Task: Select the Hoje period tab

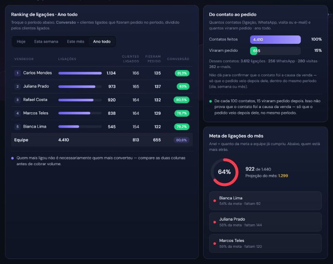Action: coord(21,41)
